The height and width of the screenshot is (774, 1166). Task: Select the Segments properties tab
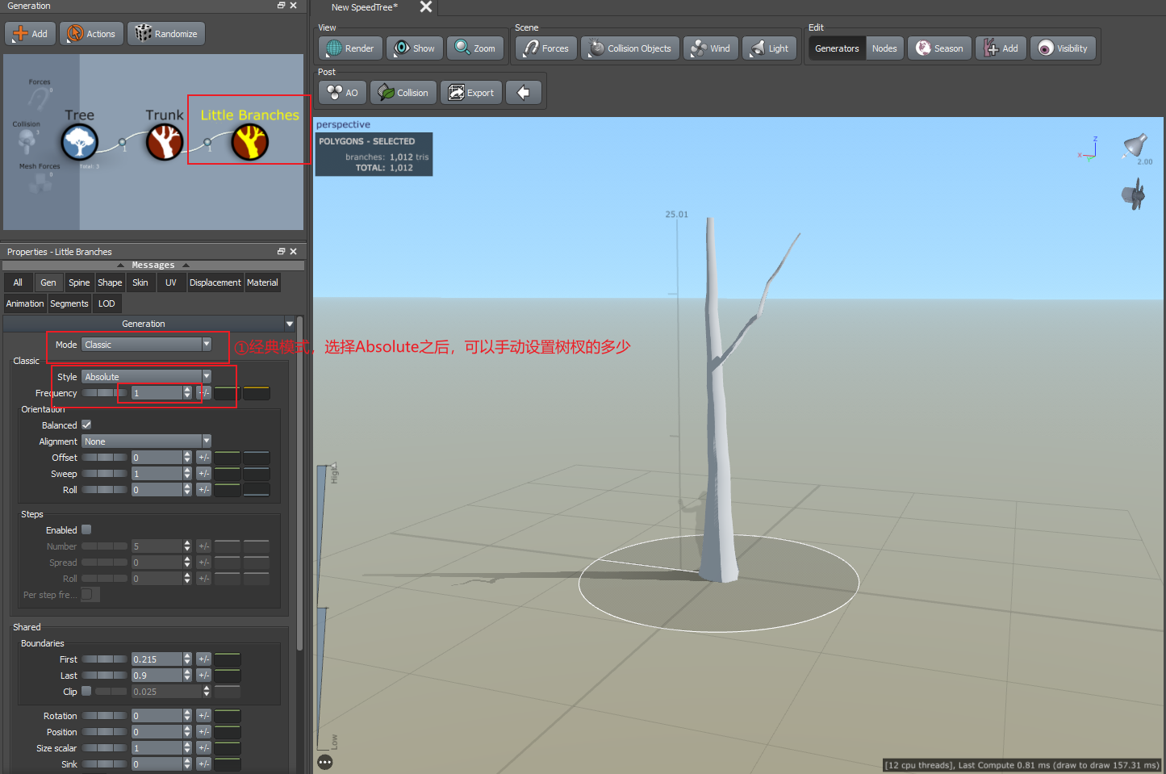click(x=69, y=303)
